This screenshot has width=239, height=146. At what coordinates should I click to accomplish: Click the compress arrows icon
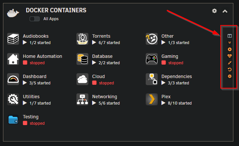230,63
